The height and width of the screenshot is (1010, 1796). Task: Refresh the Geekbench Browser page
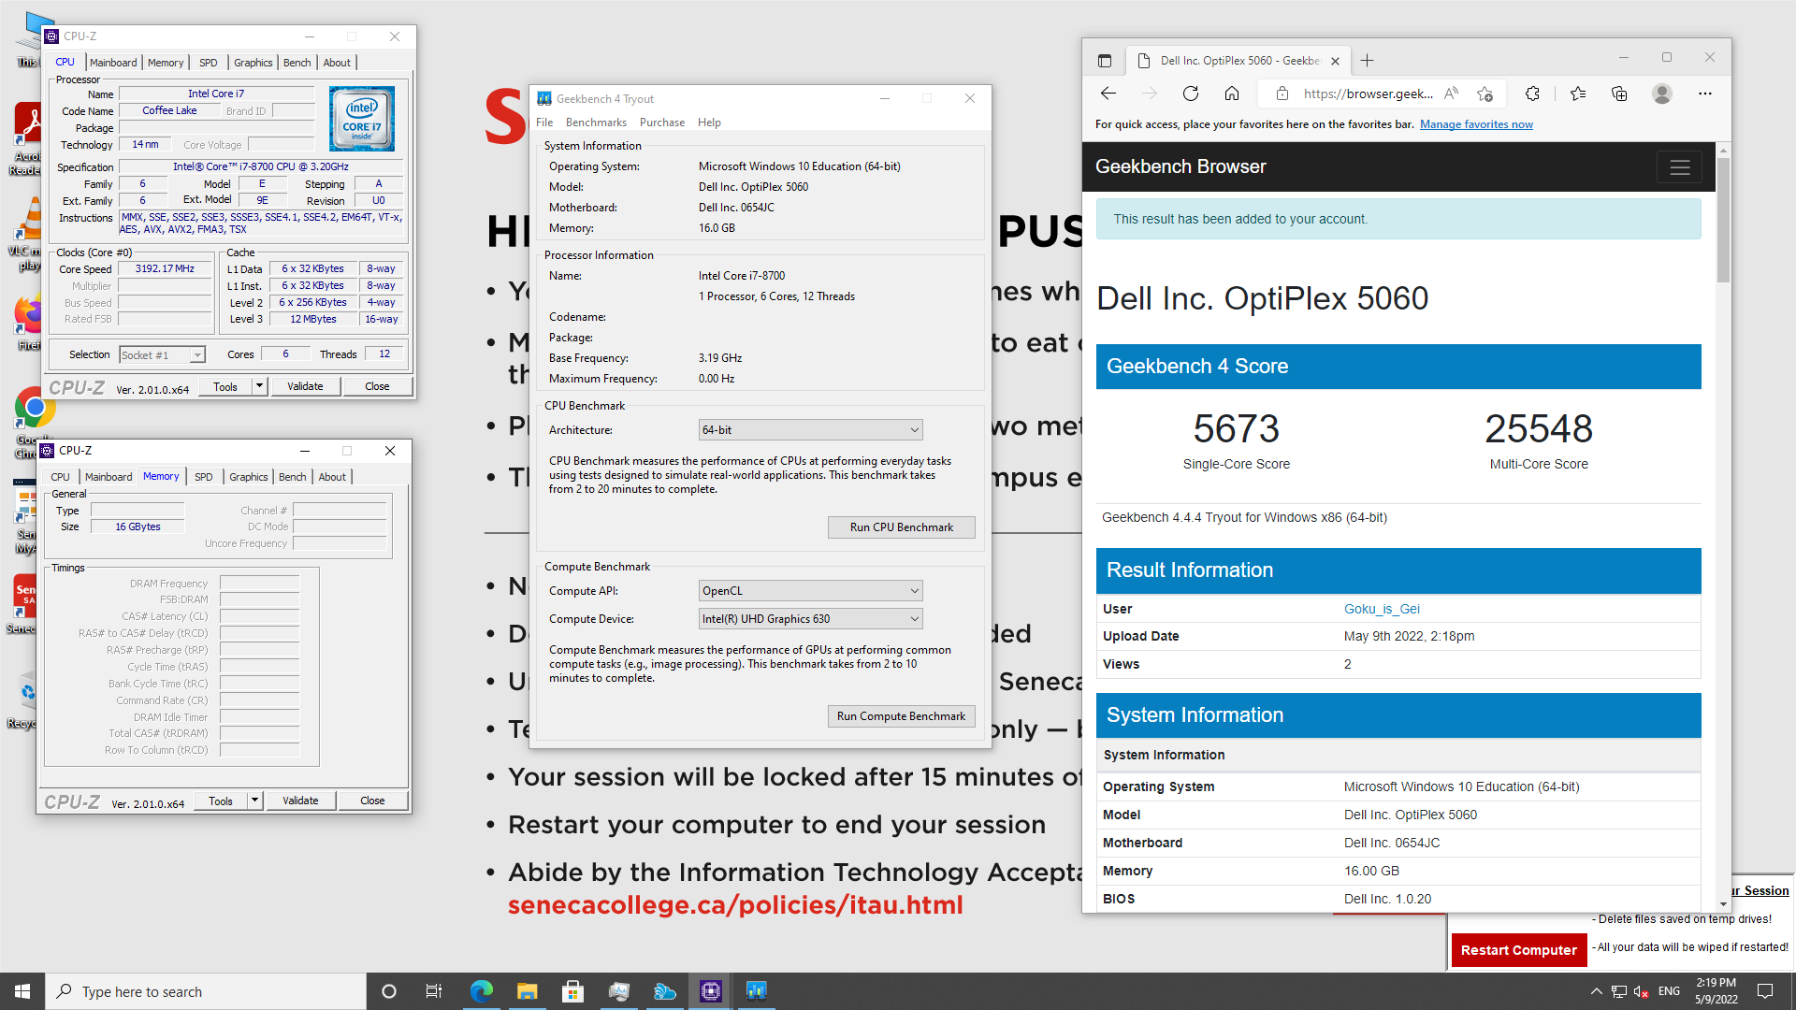coord(1191,94)
